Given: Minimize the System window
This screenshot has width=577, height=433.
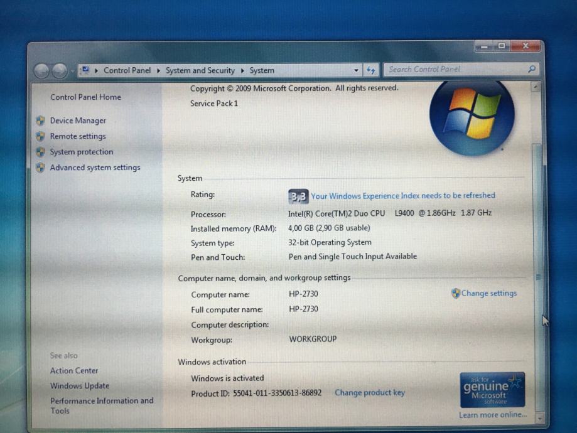Looking at the screenshot, I should (484, 46).
